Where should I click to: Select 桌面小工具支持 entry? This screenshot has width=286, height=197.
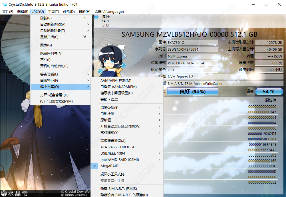127,174
